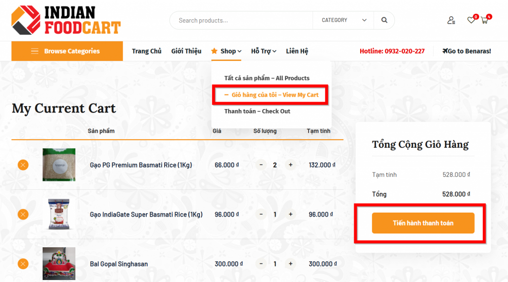Image resolution: width=508 pixels, height=282 pixels.
Task: Increase quantity of Gạo IndiaGate Super Basmati Rice
Action: [x=291, y=214]
